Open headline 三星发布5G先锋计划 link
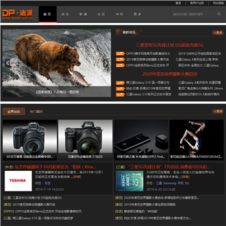The height and width of the screenshot is (226, 226). point(169,45)
